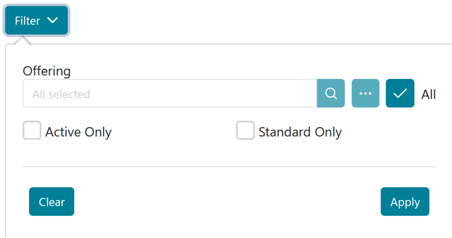This screenshot has height=238, width=452.
Task: Click the 'Active Only' label text
Action: coord(79,132)
